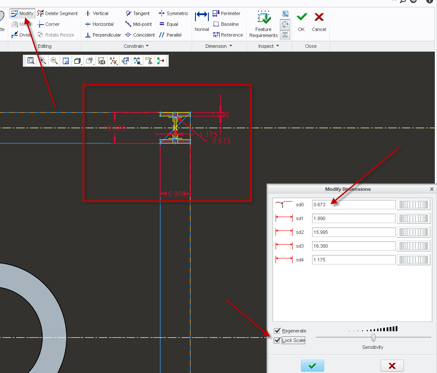The width and height of the screenshot is (437, 373).
Task: Toggle the Lock Scale checkbox
Action: [277, 340]
